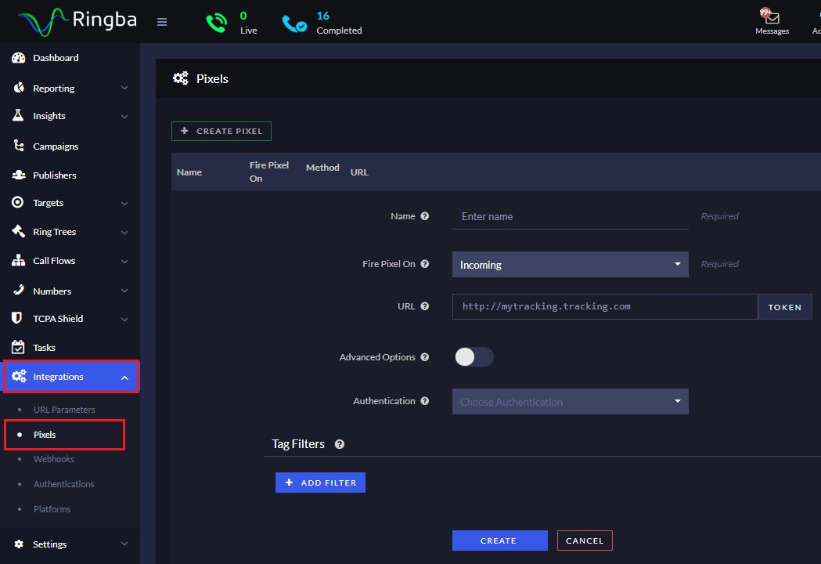Click the Pixels page header gears icon
The image size is (821, 564).
point(181,78)
